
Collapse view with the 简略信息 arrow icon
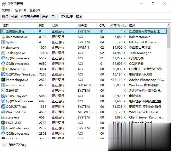pyautogui.click(x=4, y=145)
